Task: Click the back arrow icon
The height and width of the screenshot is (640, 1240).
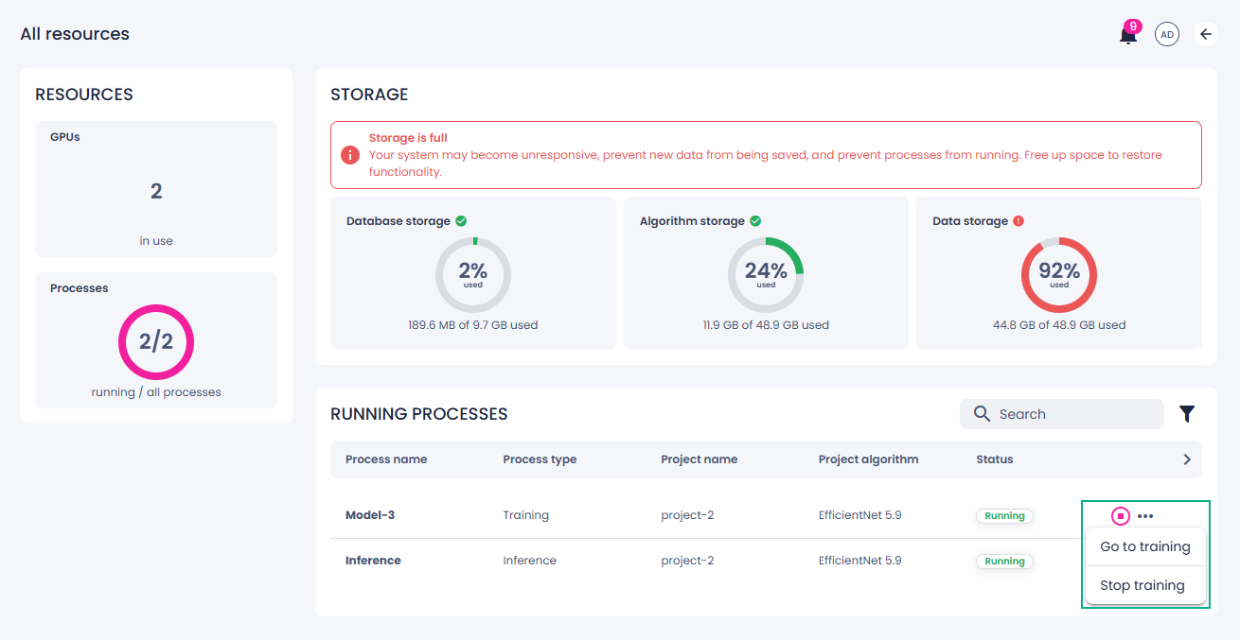Action: (1206, 35)
